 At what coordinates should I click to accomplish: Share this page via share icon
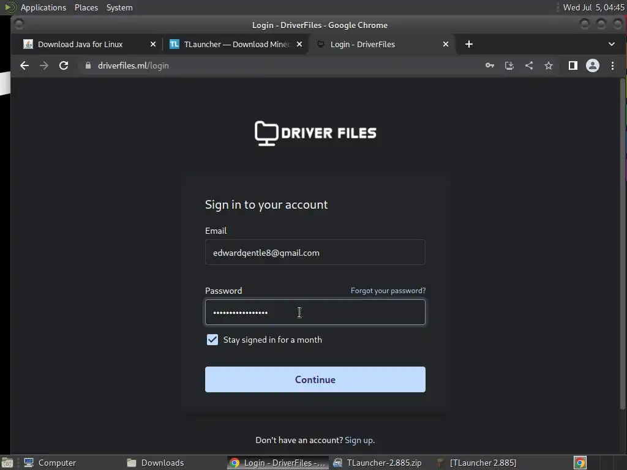528,65
